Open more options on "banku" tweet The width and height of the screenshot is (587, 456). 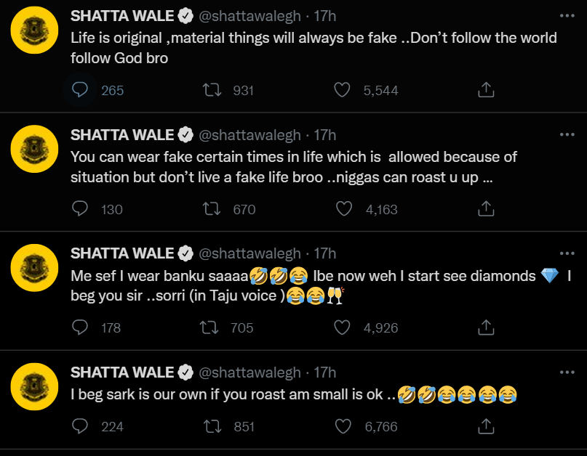(567, 253)
